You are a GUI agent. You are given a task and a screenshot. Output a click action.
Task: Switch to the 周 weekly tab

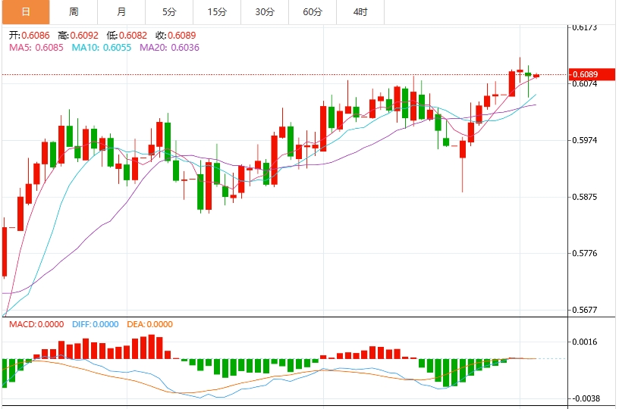(x=74, y=12)
